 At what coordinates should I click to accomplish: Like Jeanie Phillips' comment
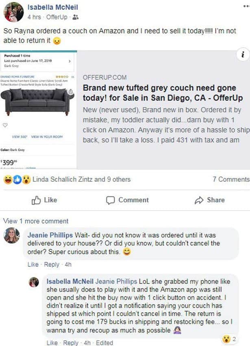(33, 265)
